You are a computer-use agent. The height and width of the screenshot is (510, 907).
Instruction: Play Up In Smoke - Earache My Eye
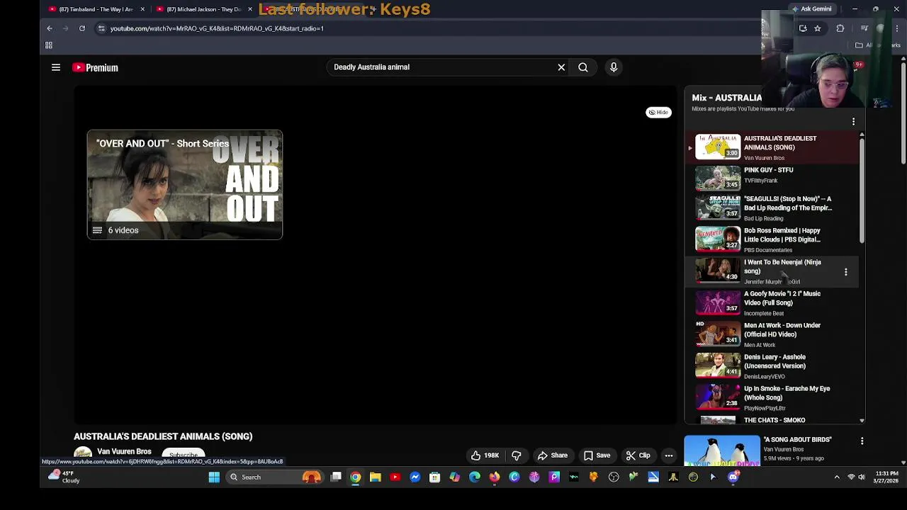[x=772, y=398]
